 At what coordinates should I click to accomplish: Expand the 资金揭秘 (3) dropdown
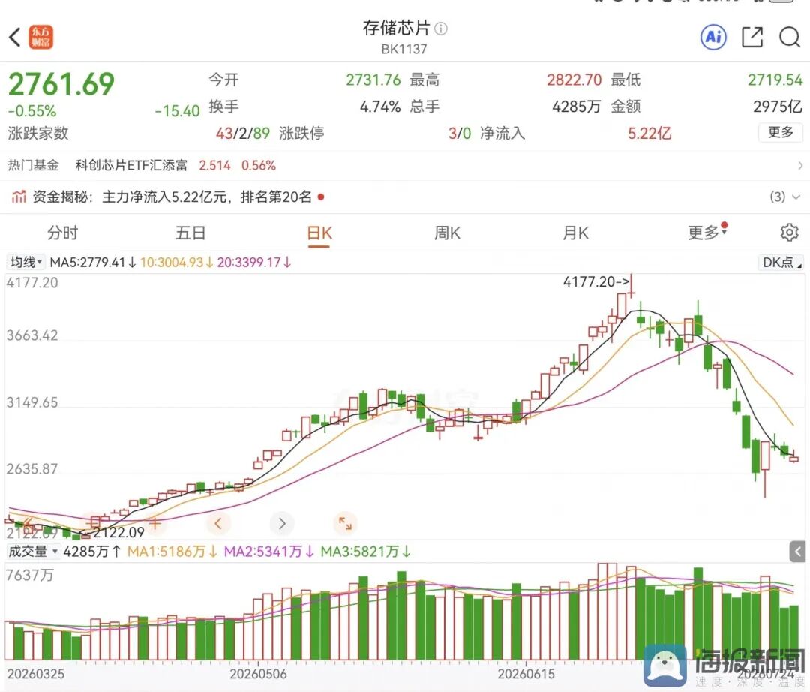point(785,197)
